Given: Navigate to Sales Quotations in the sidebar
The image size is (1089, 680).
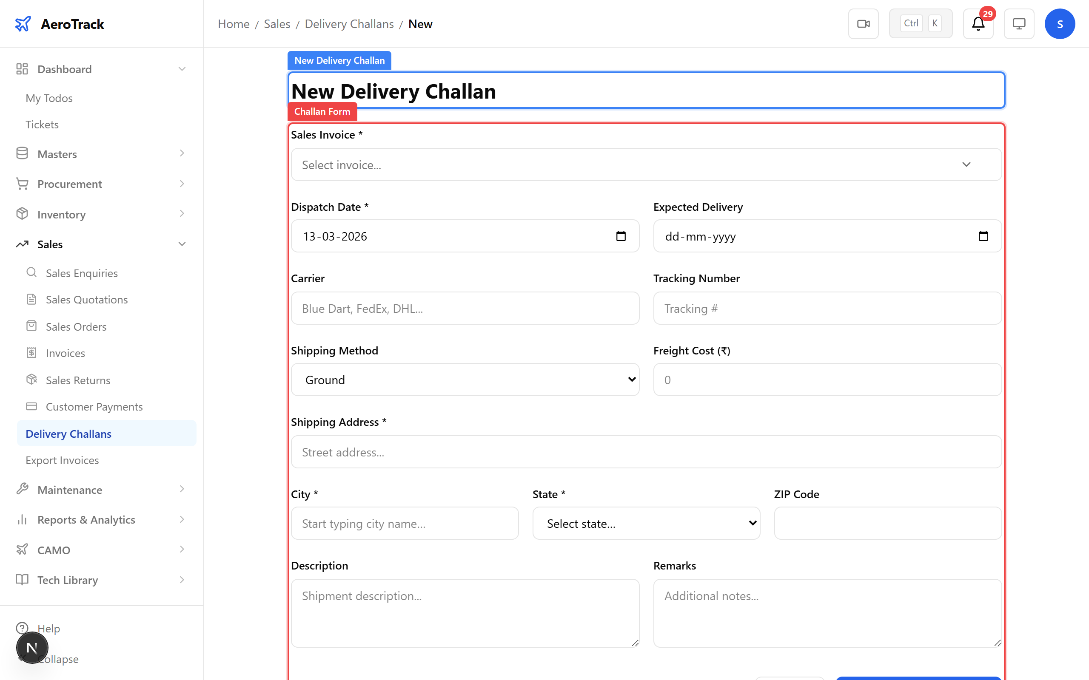Looking at the screenshot, I should (x=86, y=299).
